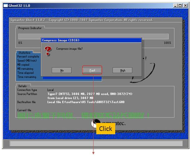Click the Source Partition details text
This screenshot has width=191, height=156.
90,96
